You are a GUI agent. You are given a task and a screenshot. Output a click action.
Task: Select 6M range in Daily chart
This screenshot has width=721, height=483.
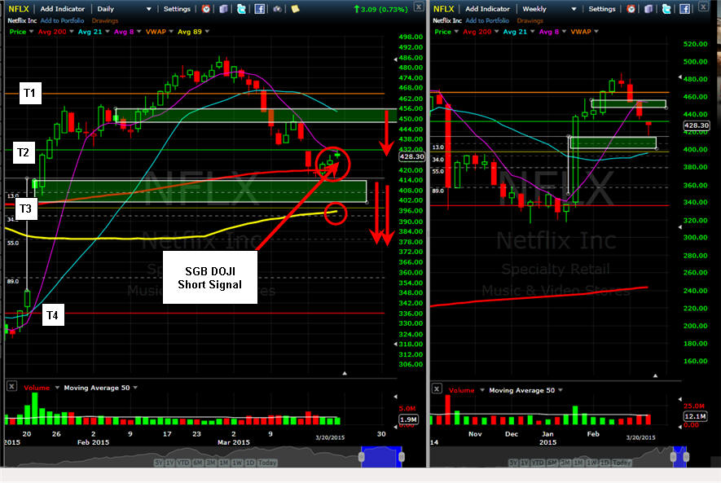point(197,463)
